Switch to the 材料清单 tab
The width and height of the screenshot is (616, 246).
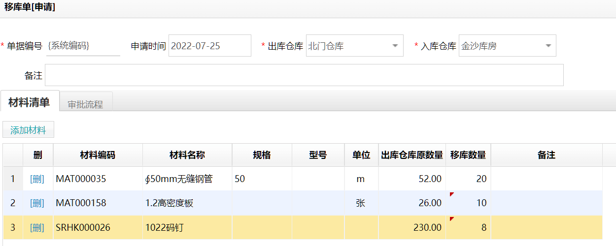click(x=30, y=102)
